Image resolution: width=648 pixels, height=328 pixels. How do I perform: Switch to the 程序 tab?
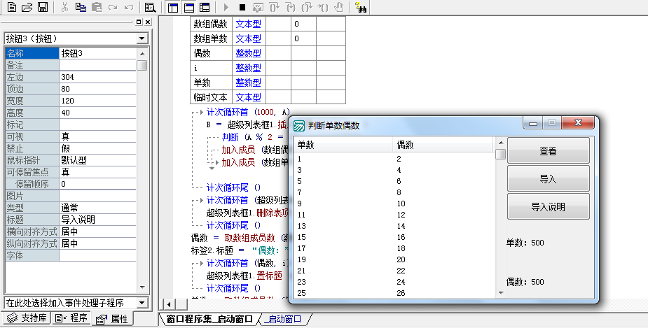(72, 319)
